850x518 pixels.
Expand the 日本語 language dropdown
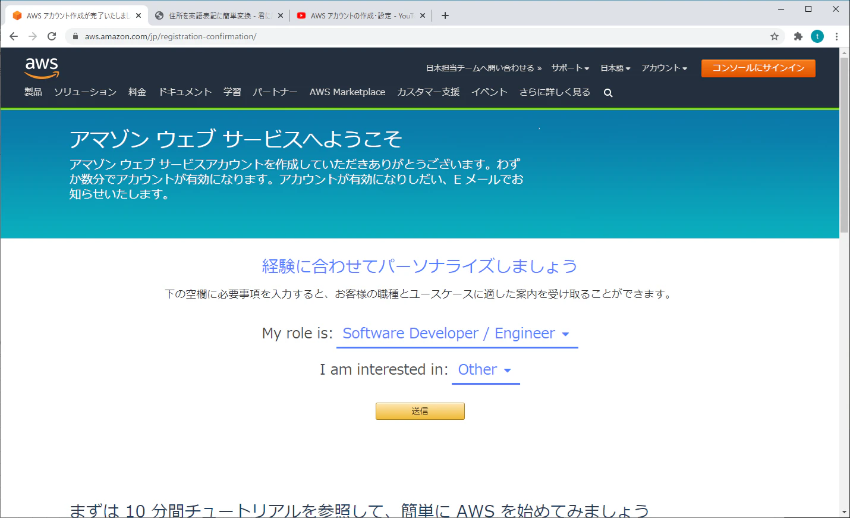[x=615, y=68]
